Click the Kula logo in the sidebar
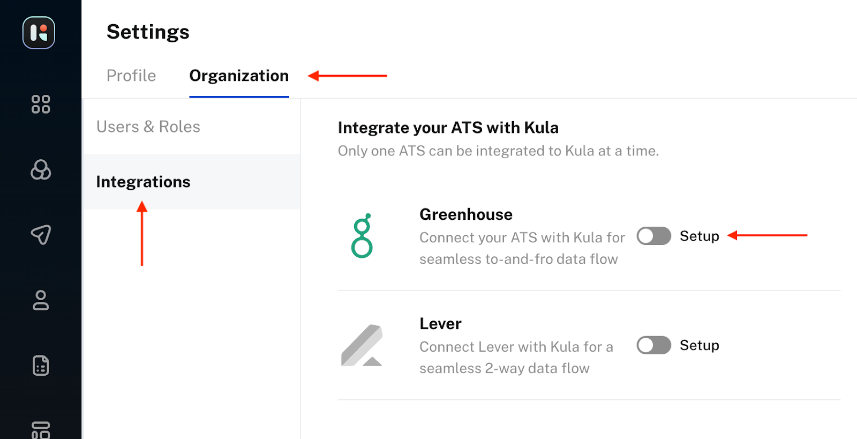 pos(39,33)
